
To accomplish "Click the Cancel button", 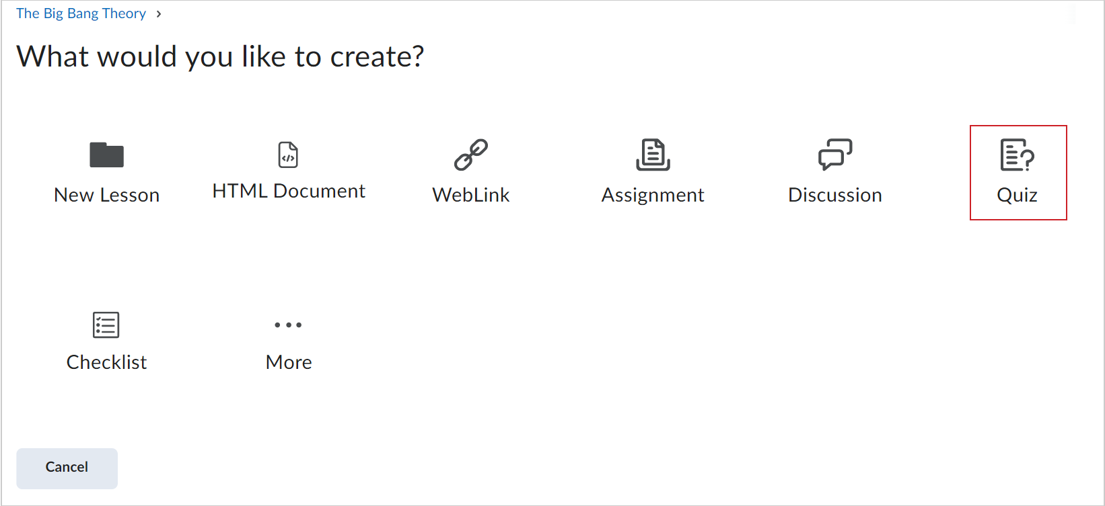I will [67, 468].
